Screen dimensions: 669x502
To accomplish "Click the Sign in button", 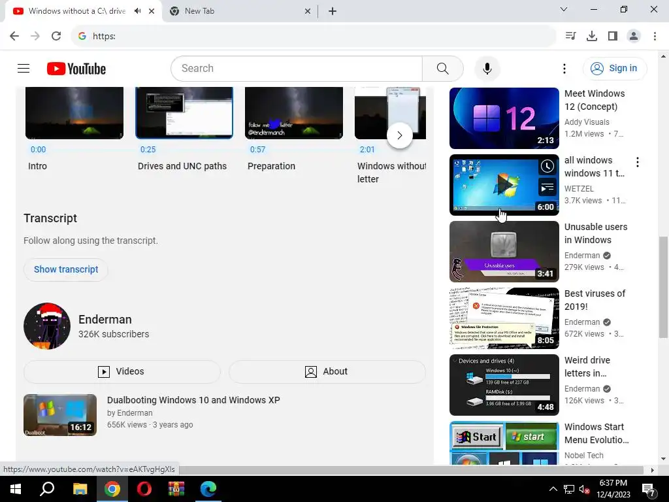I will point(614,68).
